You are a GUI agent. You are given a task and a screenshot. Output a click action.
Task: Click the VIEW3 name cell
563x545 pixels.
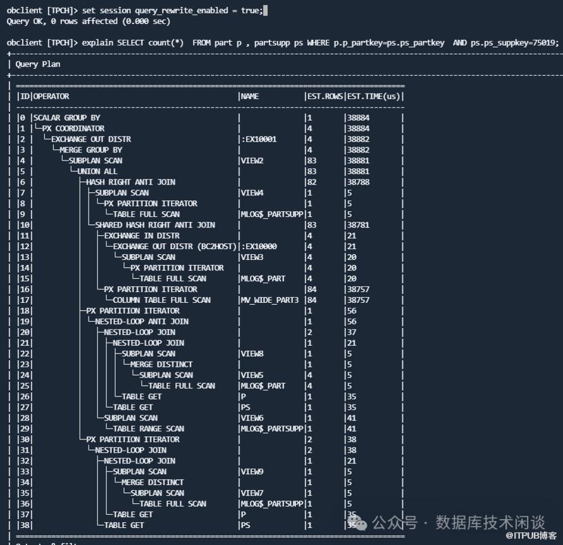click(252, 257)
